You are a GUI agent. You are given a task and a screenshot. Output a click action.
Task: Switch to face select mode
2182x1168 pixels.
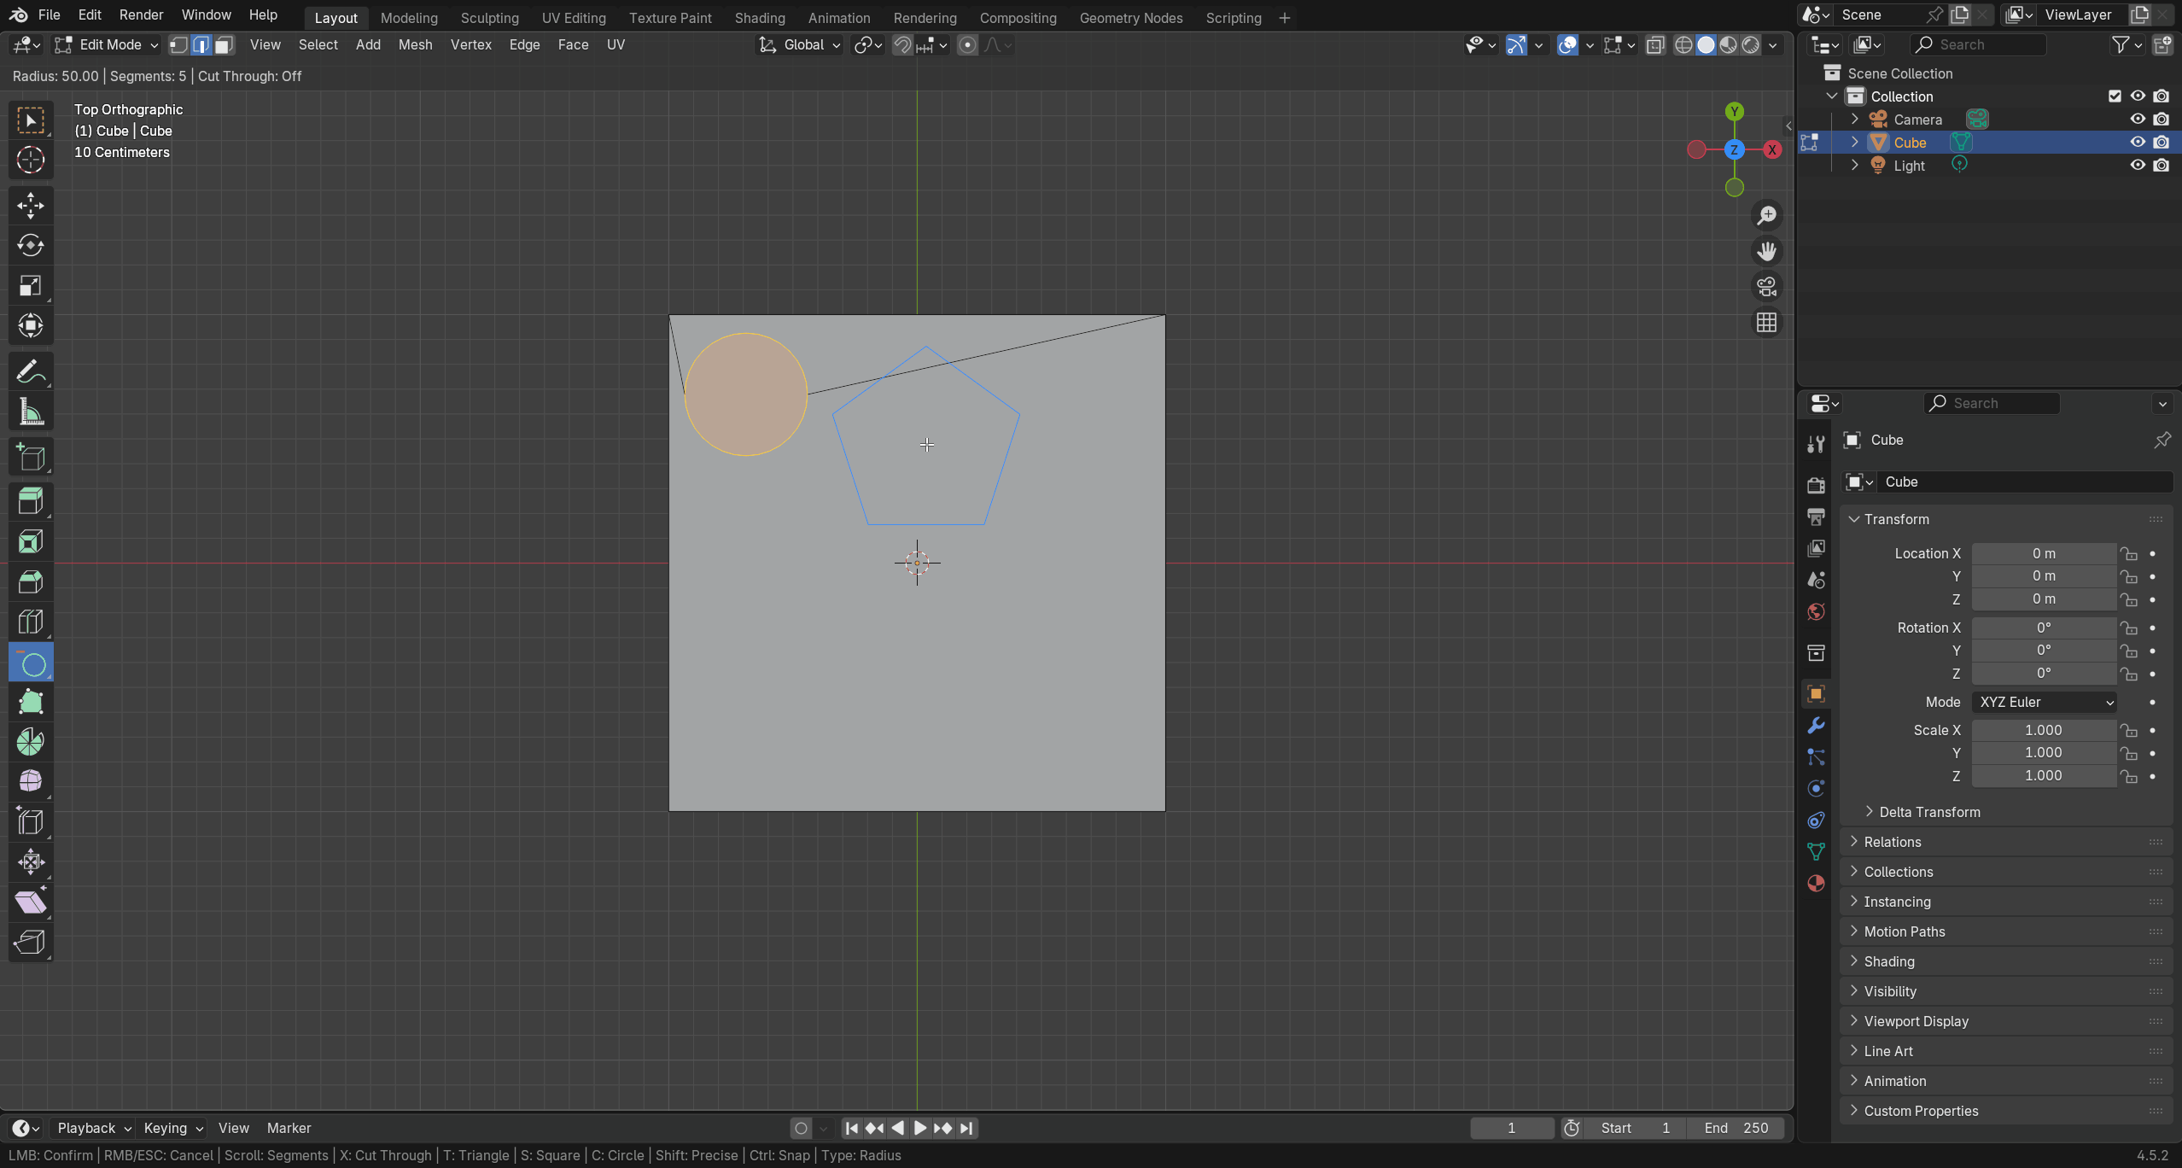(x=224, y=45)
